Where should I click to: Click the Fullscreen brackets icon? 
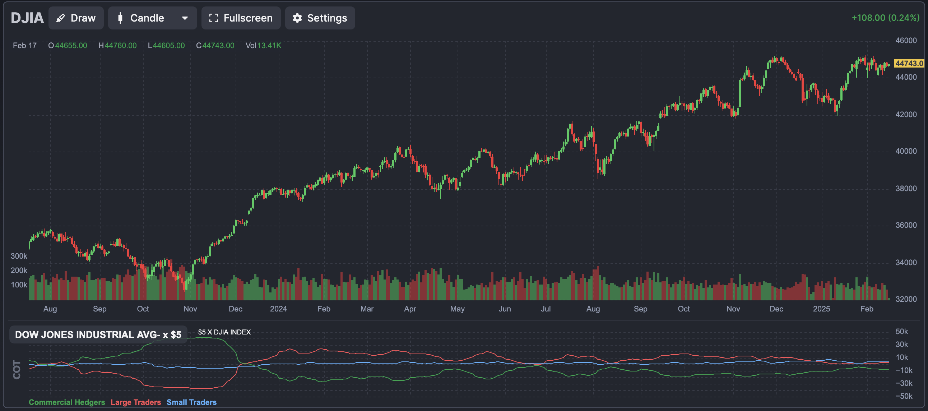click(214, 18)
